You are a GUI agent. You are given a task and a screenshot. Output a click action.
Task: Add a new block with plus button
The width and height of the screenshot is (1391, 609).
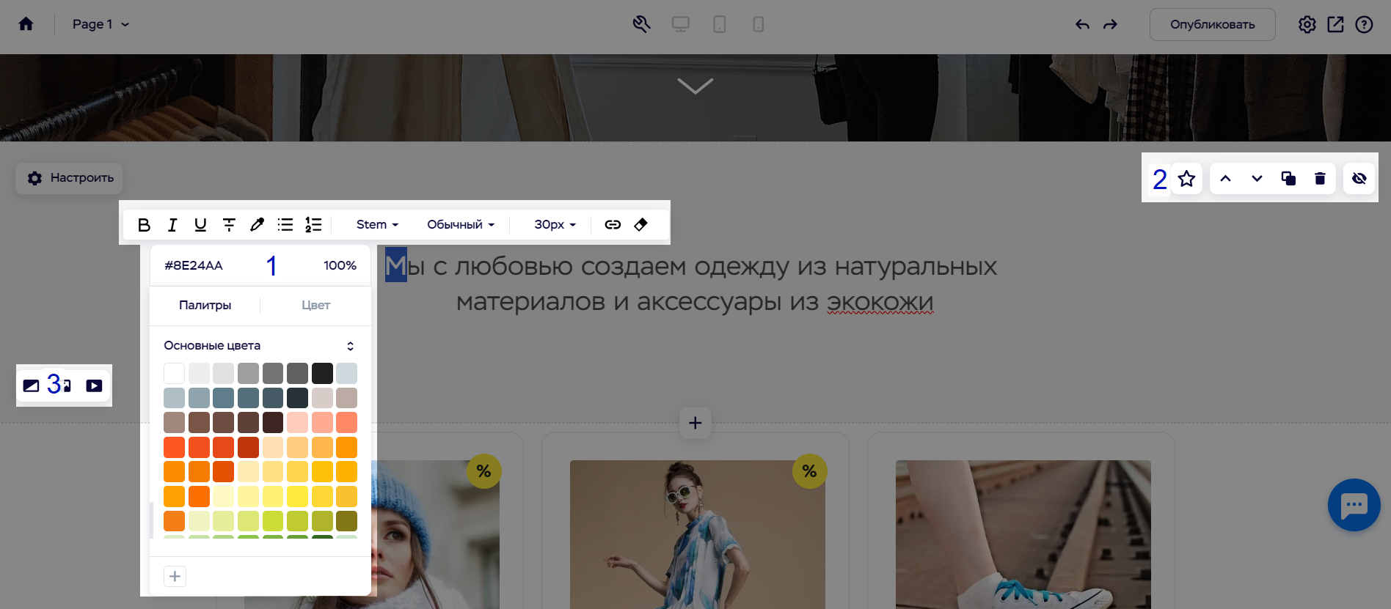point(695,423)
